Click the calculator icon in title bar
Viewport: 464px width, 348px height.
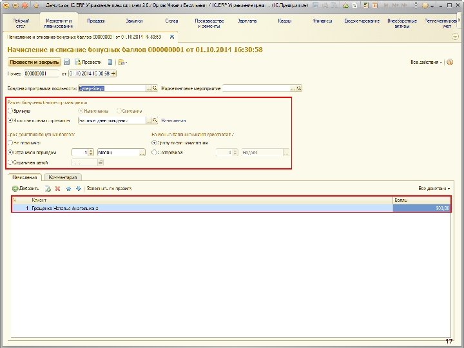coord(366,5)
